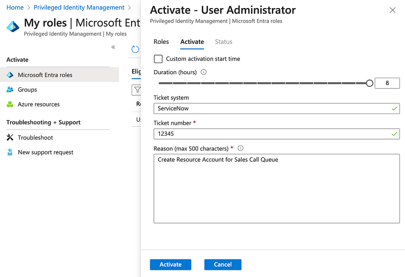Click the Troubleshoot wrench icon
The height and width of the screenshot is (277, 405).
point(10,138)
